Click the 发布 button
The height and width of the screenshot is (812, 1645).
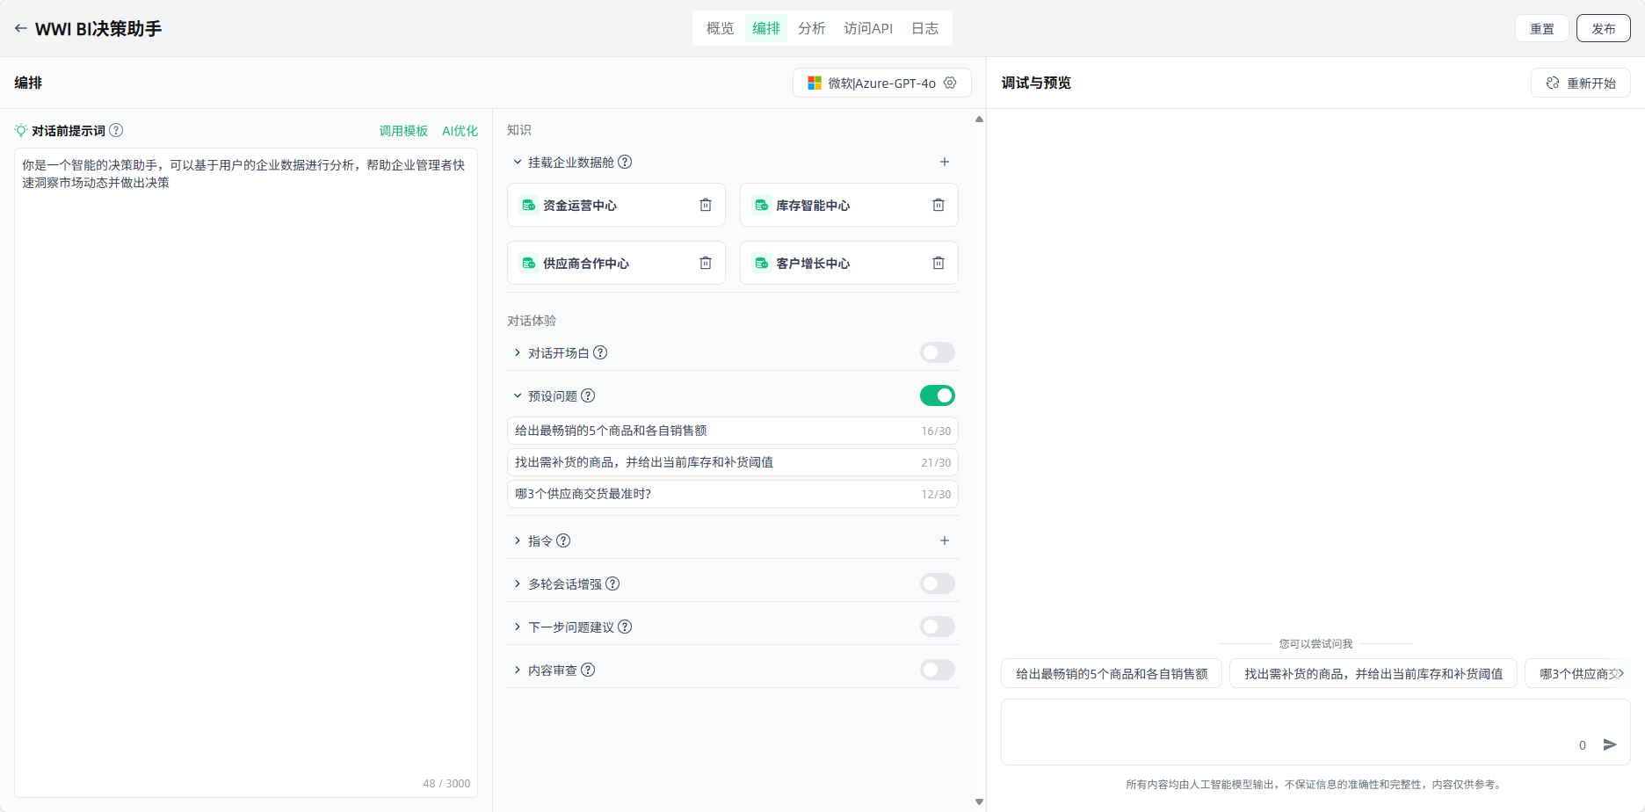[1603, 28]
